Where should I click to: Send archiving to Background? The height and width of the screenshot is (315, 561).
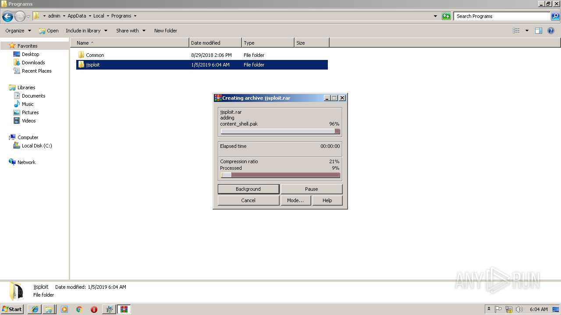coord(249,189)
